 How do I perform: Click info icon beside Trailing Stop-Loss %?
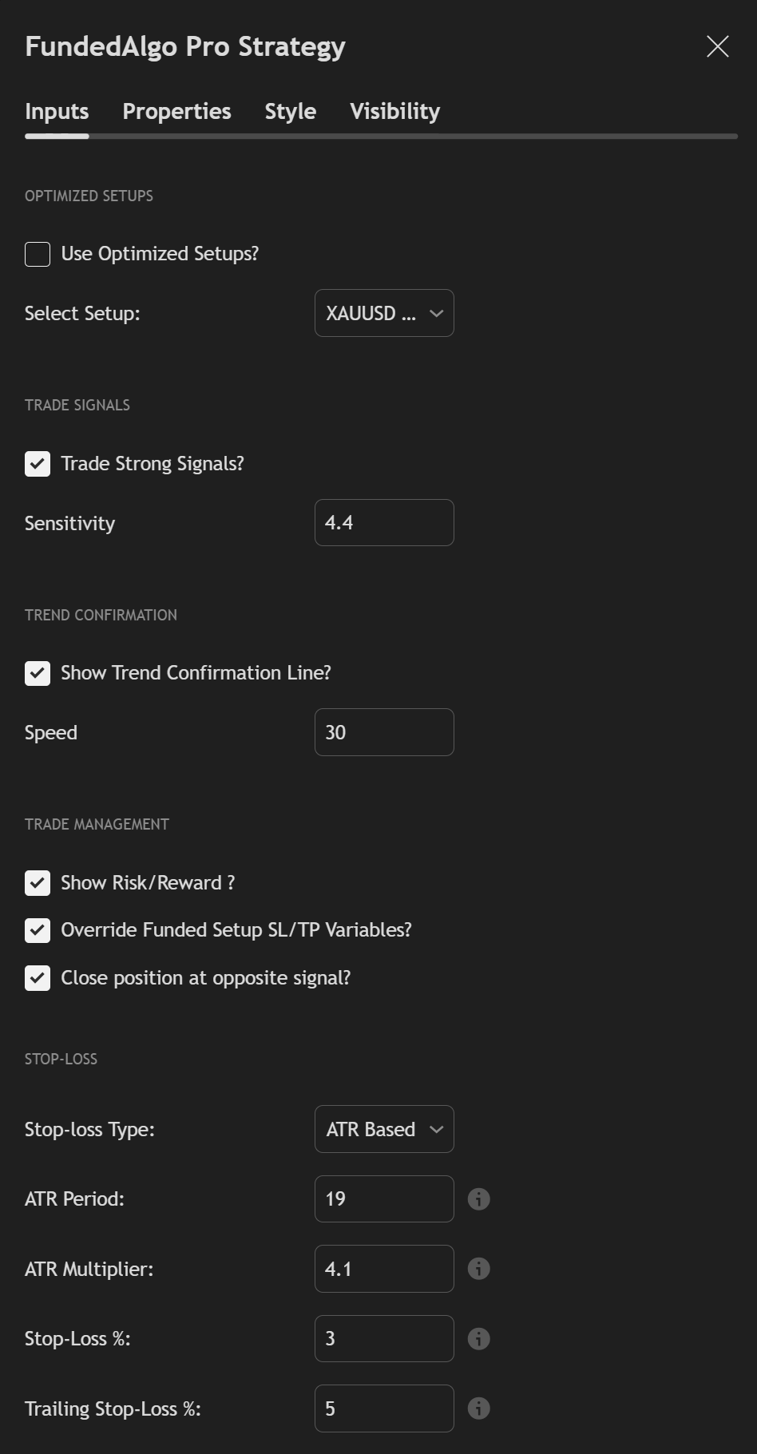[x=478, y=1408]
